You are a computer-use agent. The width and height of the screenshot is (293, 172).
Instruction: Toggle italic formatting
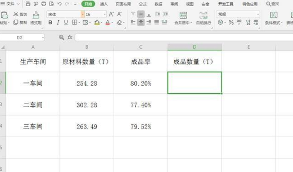[58, 22]
